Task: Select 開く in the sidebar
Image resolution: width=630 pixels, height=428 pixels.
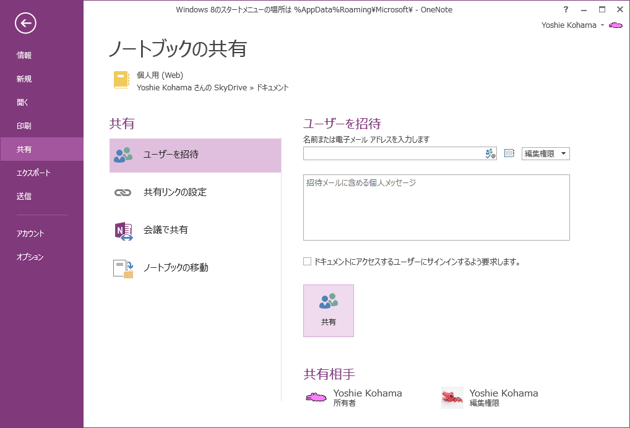Action: tap(42, 103)
